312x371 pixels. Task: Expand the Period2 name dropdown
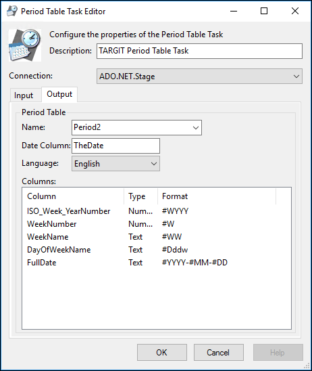[136, 127]
